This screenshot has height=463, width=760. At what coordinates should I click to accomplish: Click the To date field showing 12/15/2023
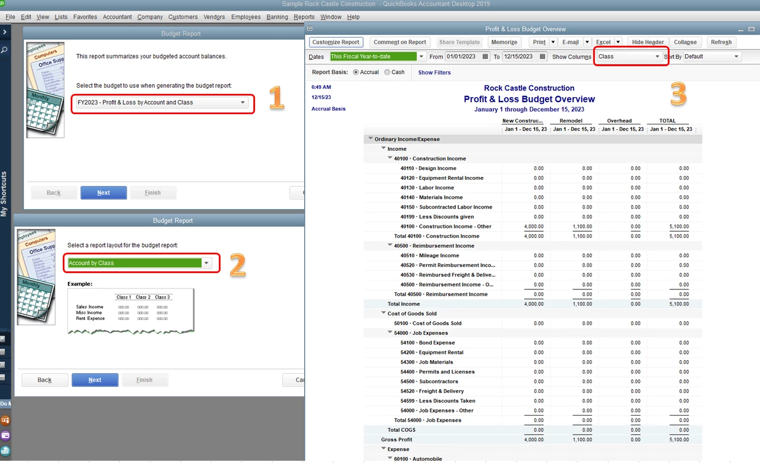(520, 57)
